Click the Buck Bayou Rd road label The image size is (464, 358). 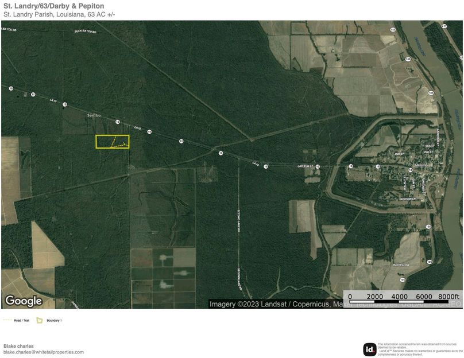[x=86, y=32]
